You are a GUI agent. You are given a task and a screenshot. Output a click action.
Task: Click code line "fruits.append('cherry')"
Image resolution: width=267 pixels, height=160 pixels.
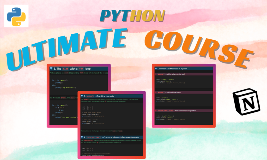pyautogui.click(x=163, y=81)
